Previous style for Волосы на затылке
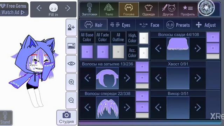 pyautogui.click(x=87, y=78)
